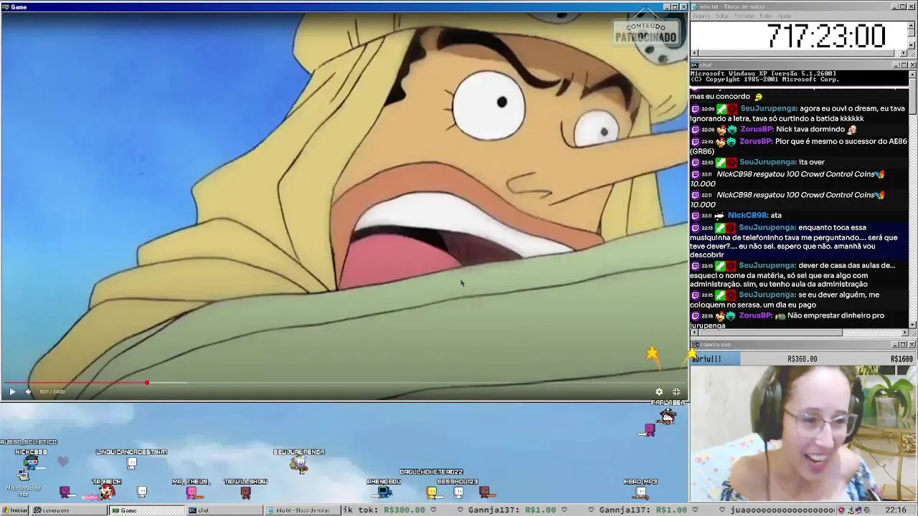Click notepad horizontal scrollbar right arrow

pos(904,53)
